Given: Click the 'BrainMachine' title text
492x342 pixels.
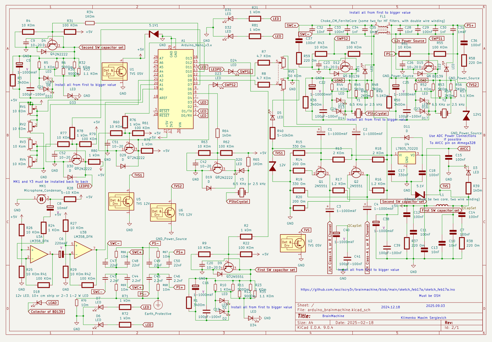Looking at the screenshot, I should click(333, 316).
